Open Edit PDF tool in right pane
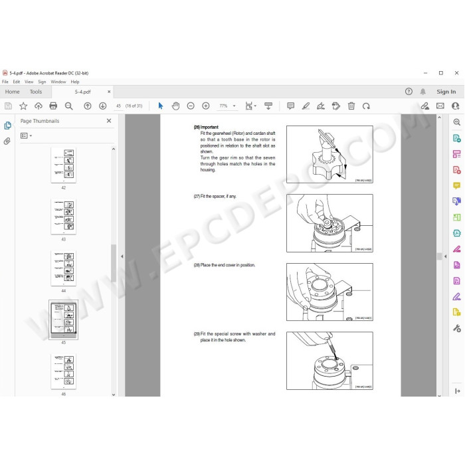 457,154
